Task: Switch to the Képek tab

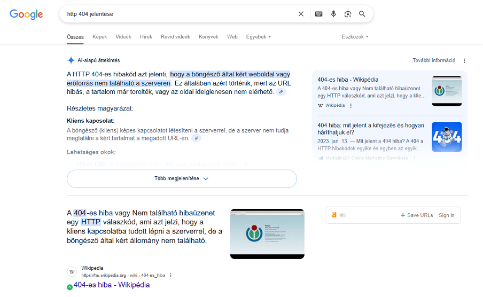Action: (100, 37)
